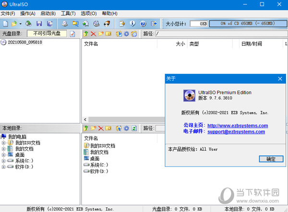Click the Burn CD/DVD image flame icon
Viewport: 288px width, 212px height.
pos(107,24)
